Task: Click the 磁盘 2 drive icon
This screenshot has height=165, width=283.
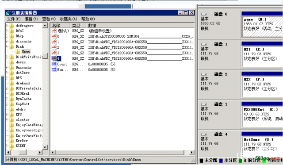Action: tap(204, 74)
